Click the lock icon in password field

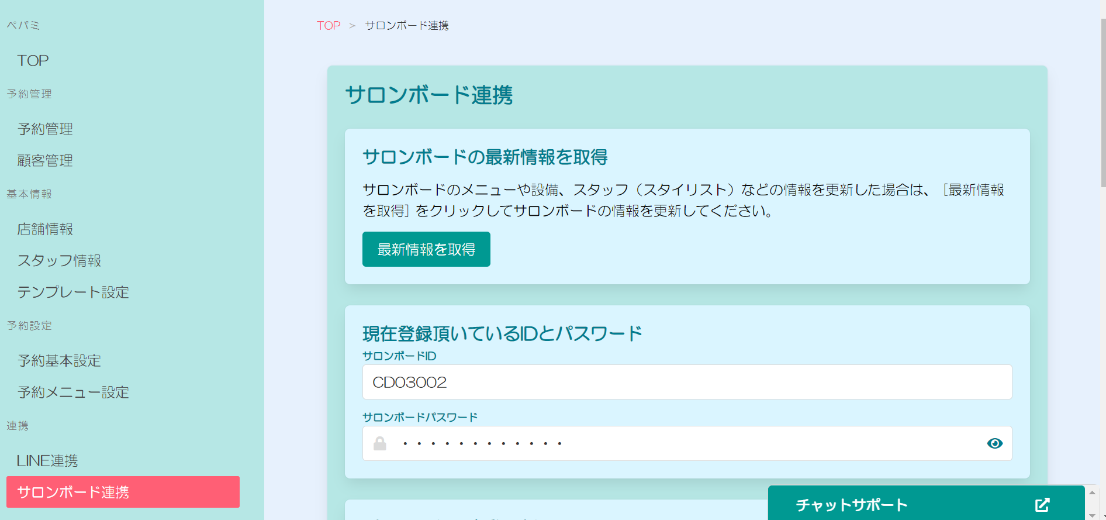pos(380,443)
